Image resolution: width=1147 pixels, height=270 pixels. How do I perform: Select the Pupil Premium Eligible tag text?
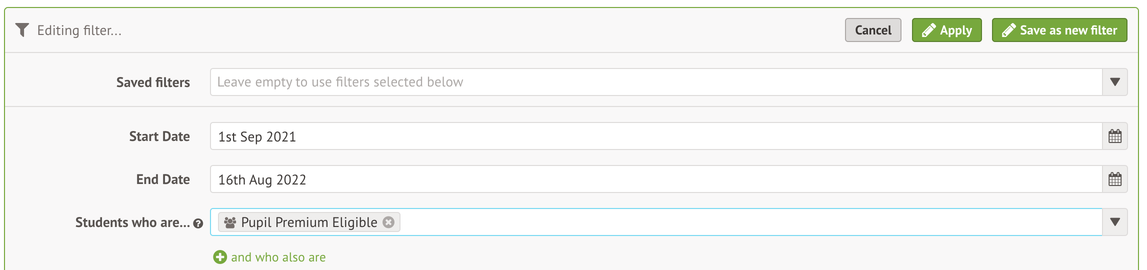309,222
